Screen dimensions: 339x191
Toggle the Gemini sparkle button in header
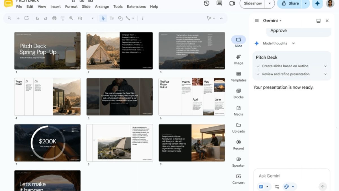pyautogui.click(x=318, y=3)
